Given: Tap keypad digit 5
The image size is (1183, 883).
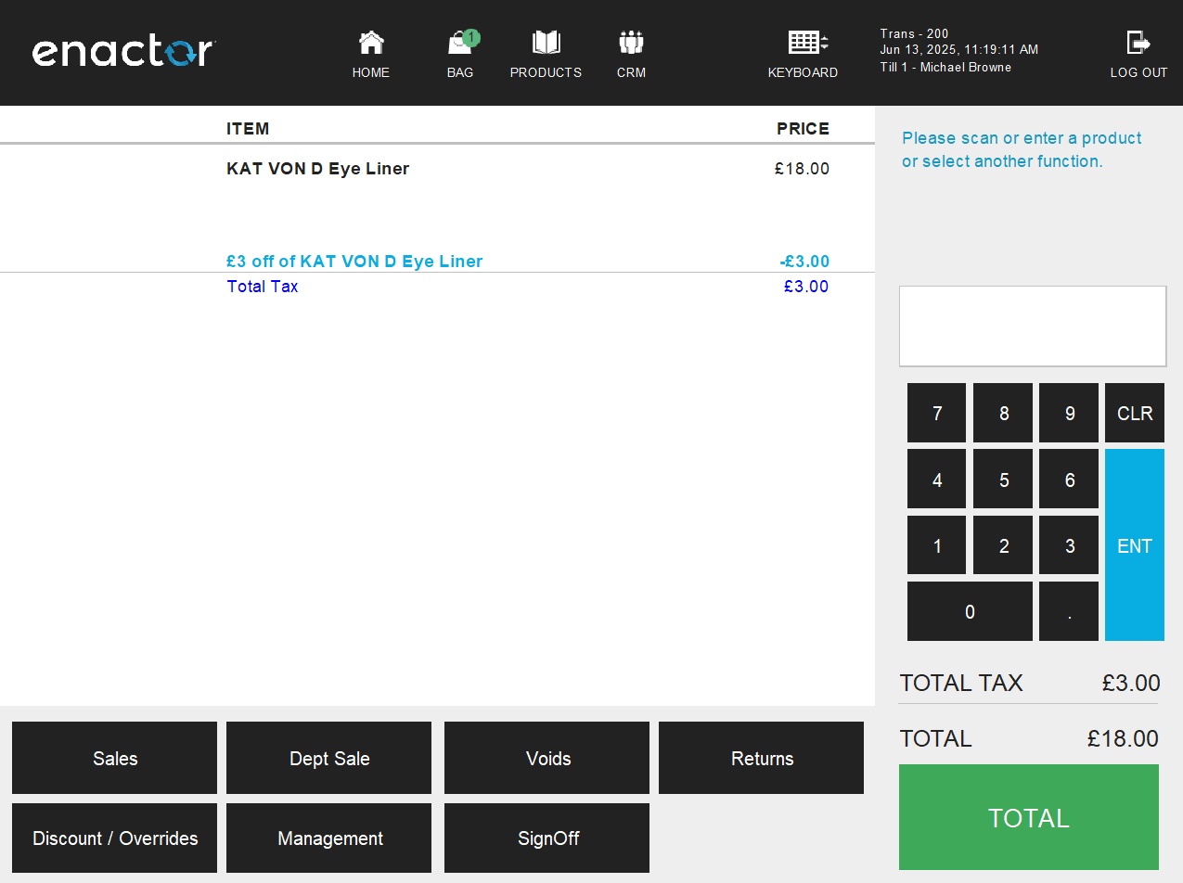Looking at the screenshot, I should (1003, 480).
